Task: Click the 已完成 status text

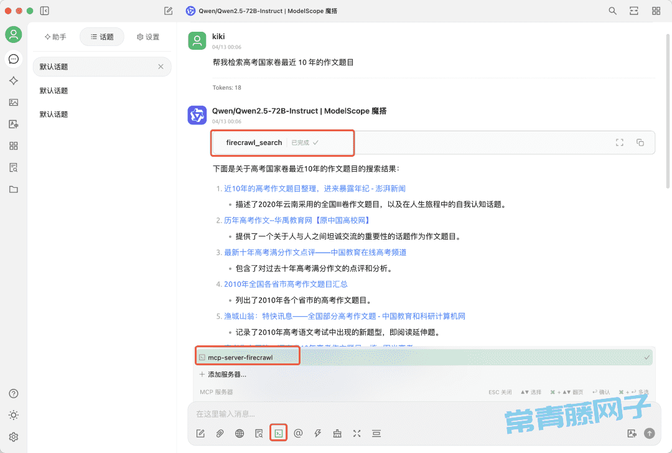Action: (x=300, y=142)
